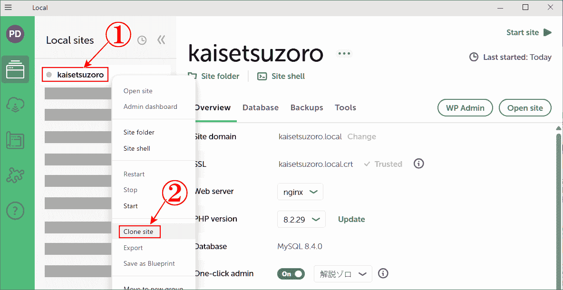Select the Local sites sidebar icon

coord(15,69)
